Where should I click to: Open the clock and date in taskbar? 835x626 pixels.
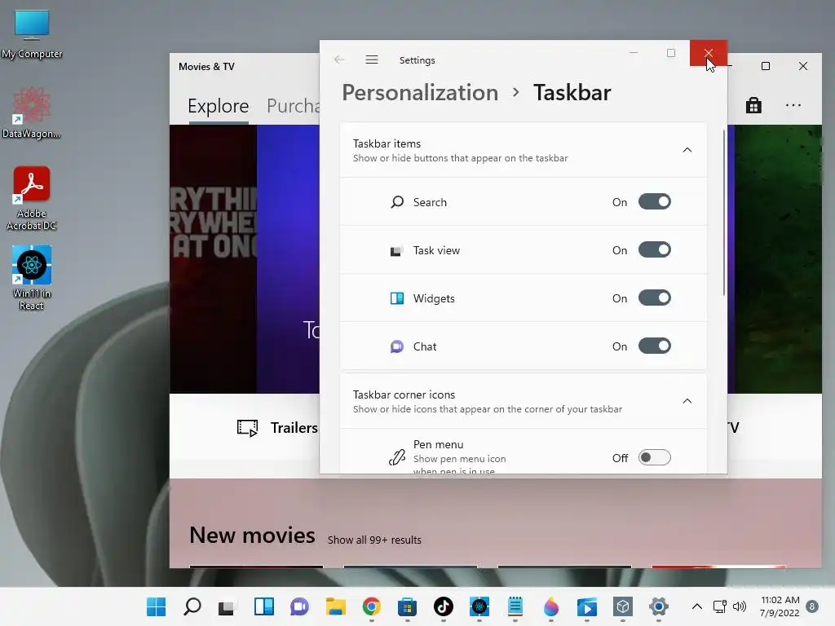(x=780, y=606)
